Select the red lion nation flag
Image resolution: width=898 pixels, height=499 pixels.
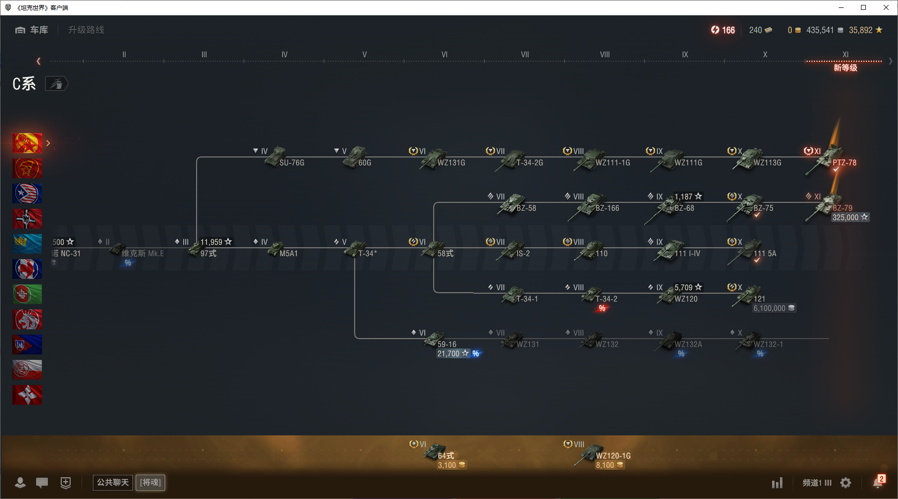pos(27,319)
